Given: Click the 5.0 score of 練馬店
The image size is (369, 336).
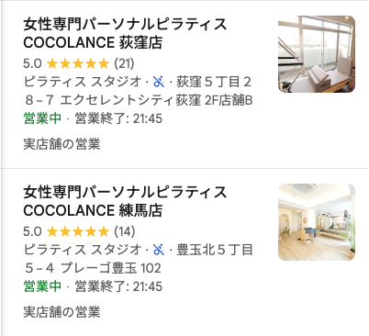Looking at the screenshot, I should 32,231.
